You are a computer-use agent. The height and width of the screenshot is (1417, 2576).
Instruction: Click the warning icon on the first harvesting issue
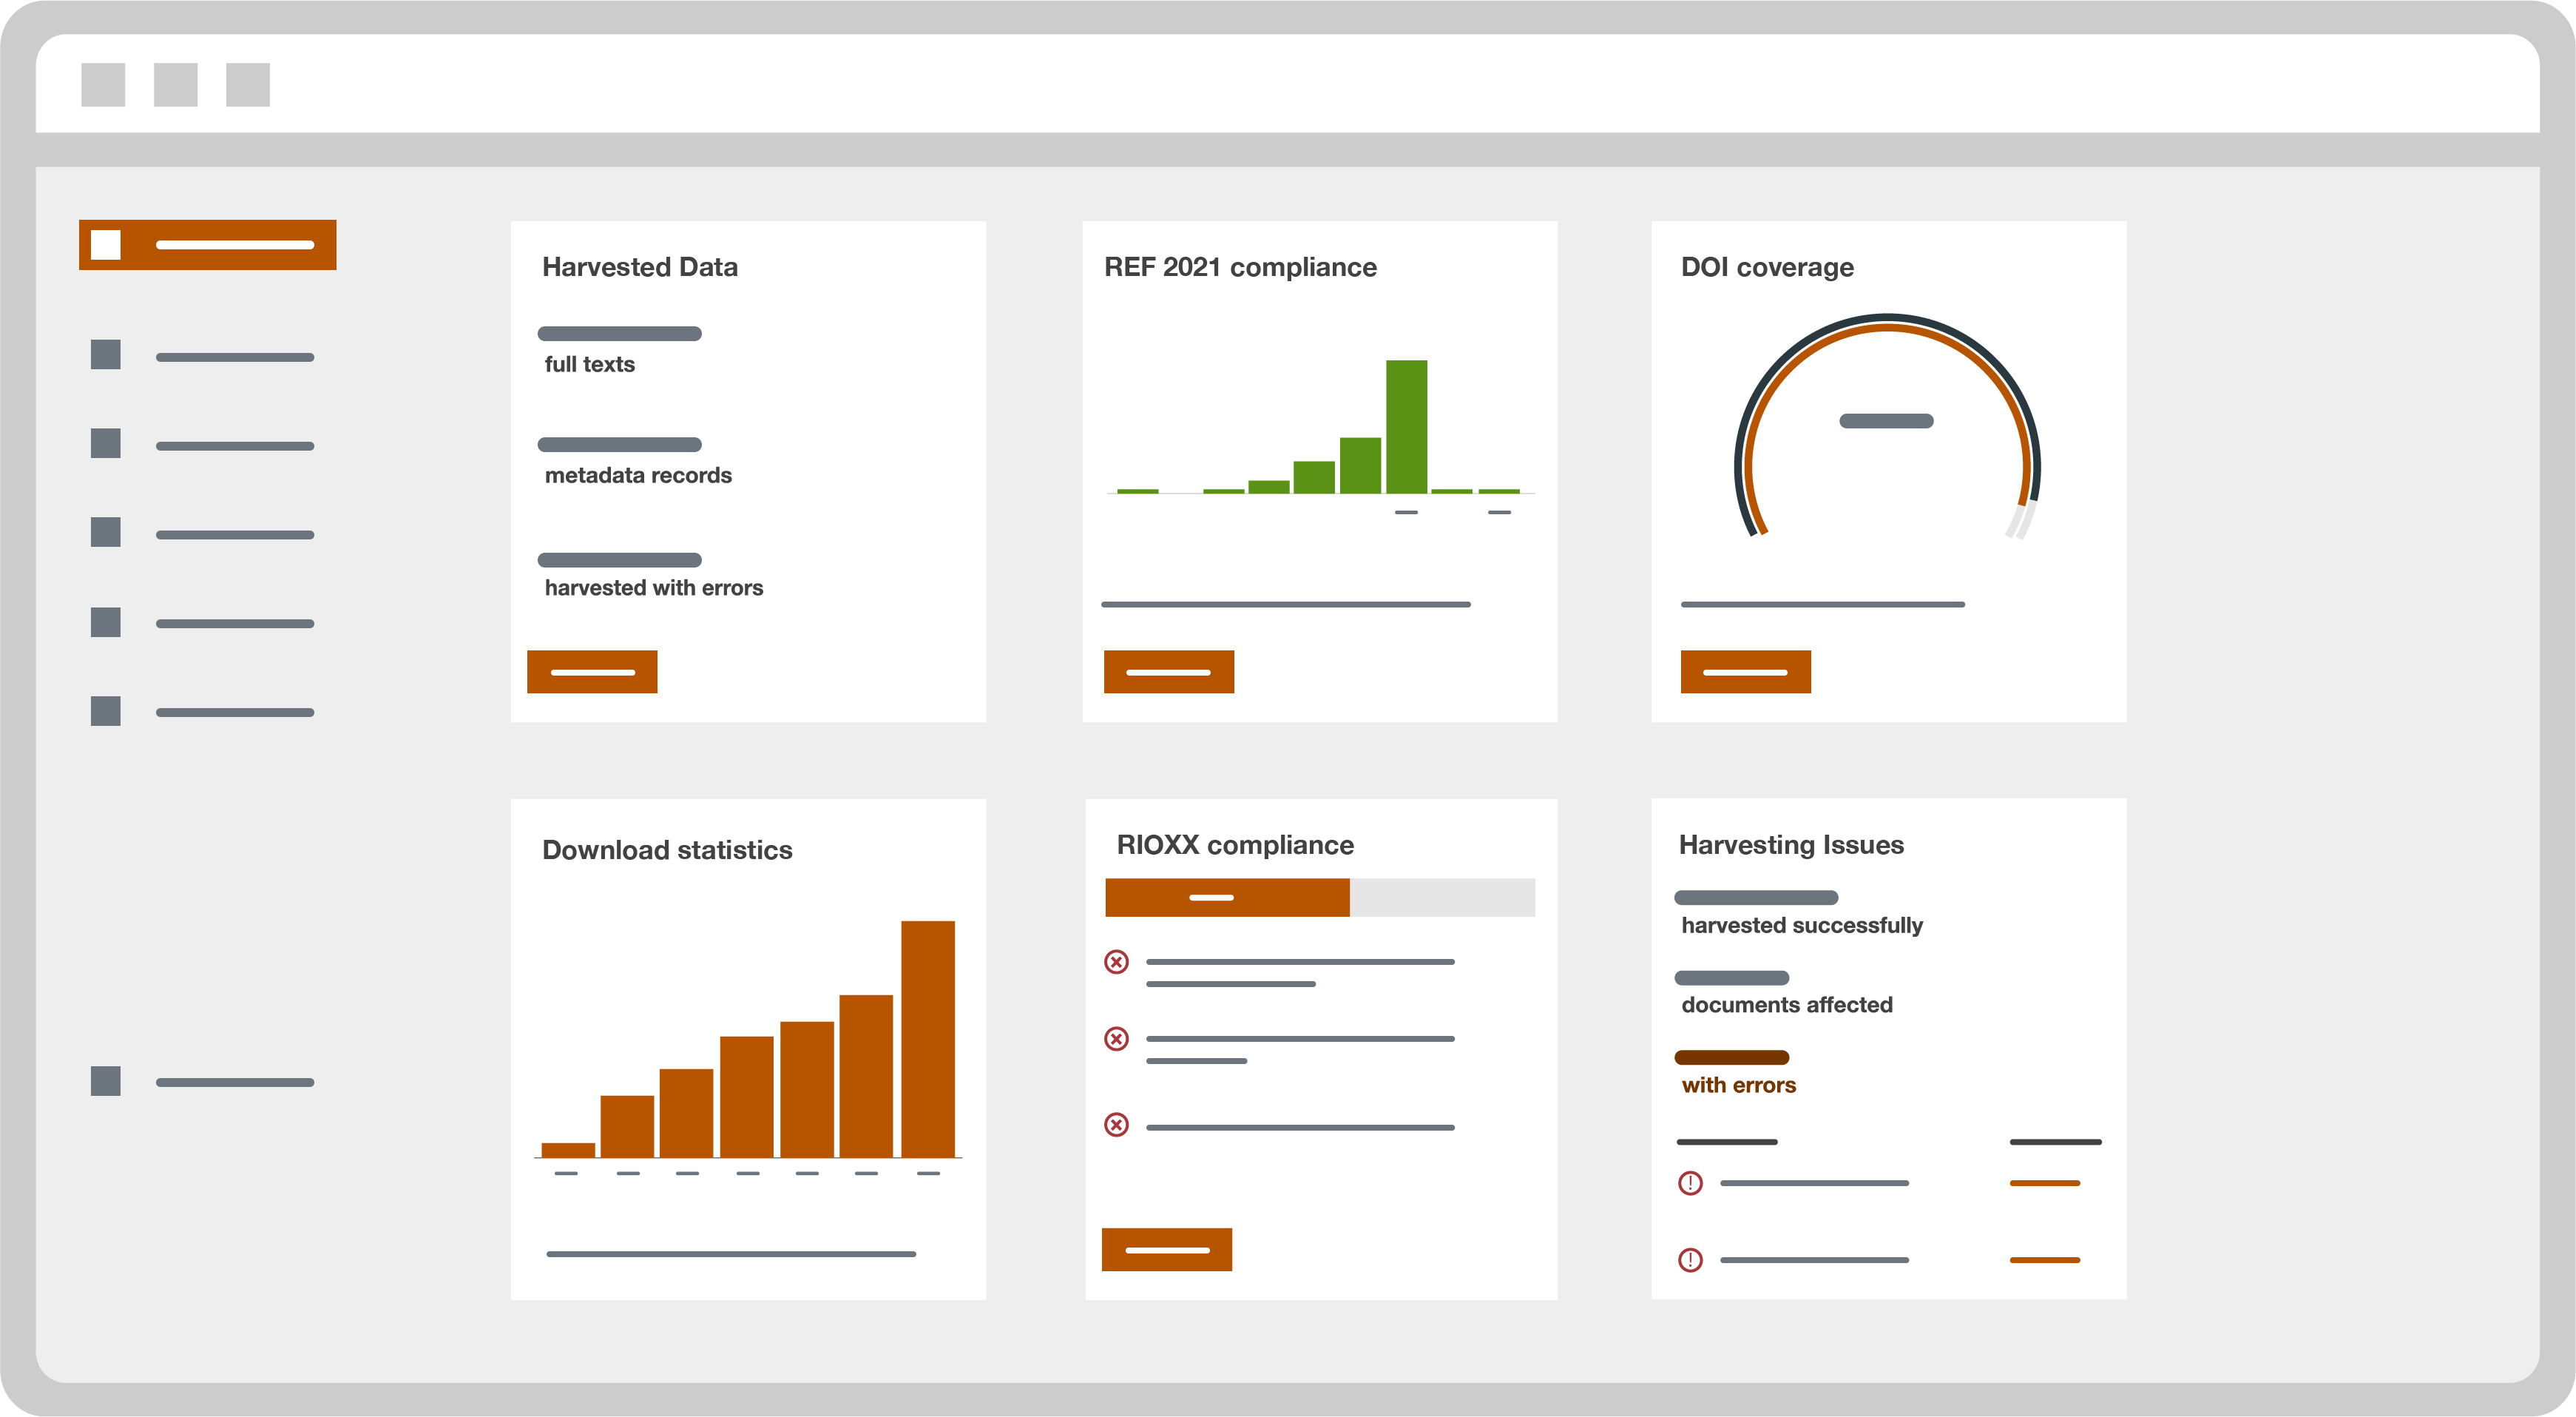coord(1690,1183)
